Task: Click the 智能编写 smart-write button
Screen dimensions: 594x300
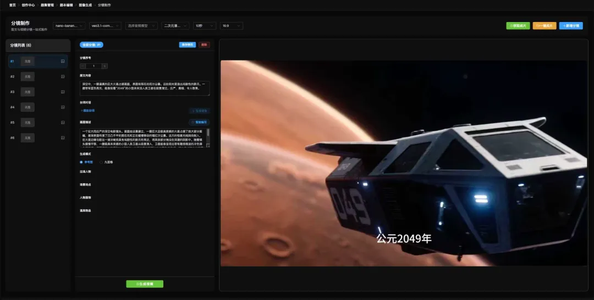Action: [x=199, y=123]
